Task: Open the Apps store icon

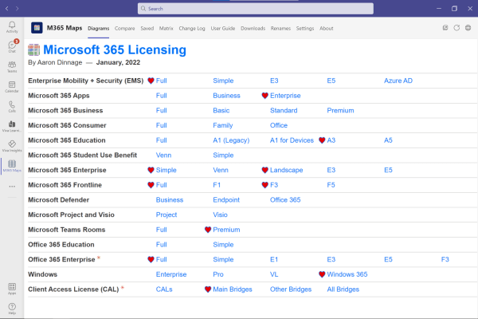Action: click(x=12, y=289)
